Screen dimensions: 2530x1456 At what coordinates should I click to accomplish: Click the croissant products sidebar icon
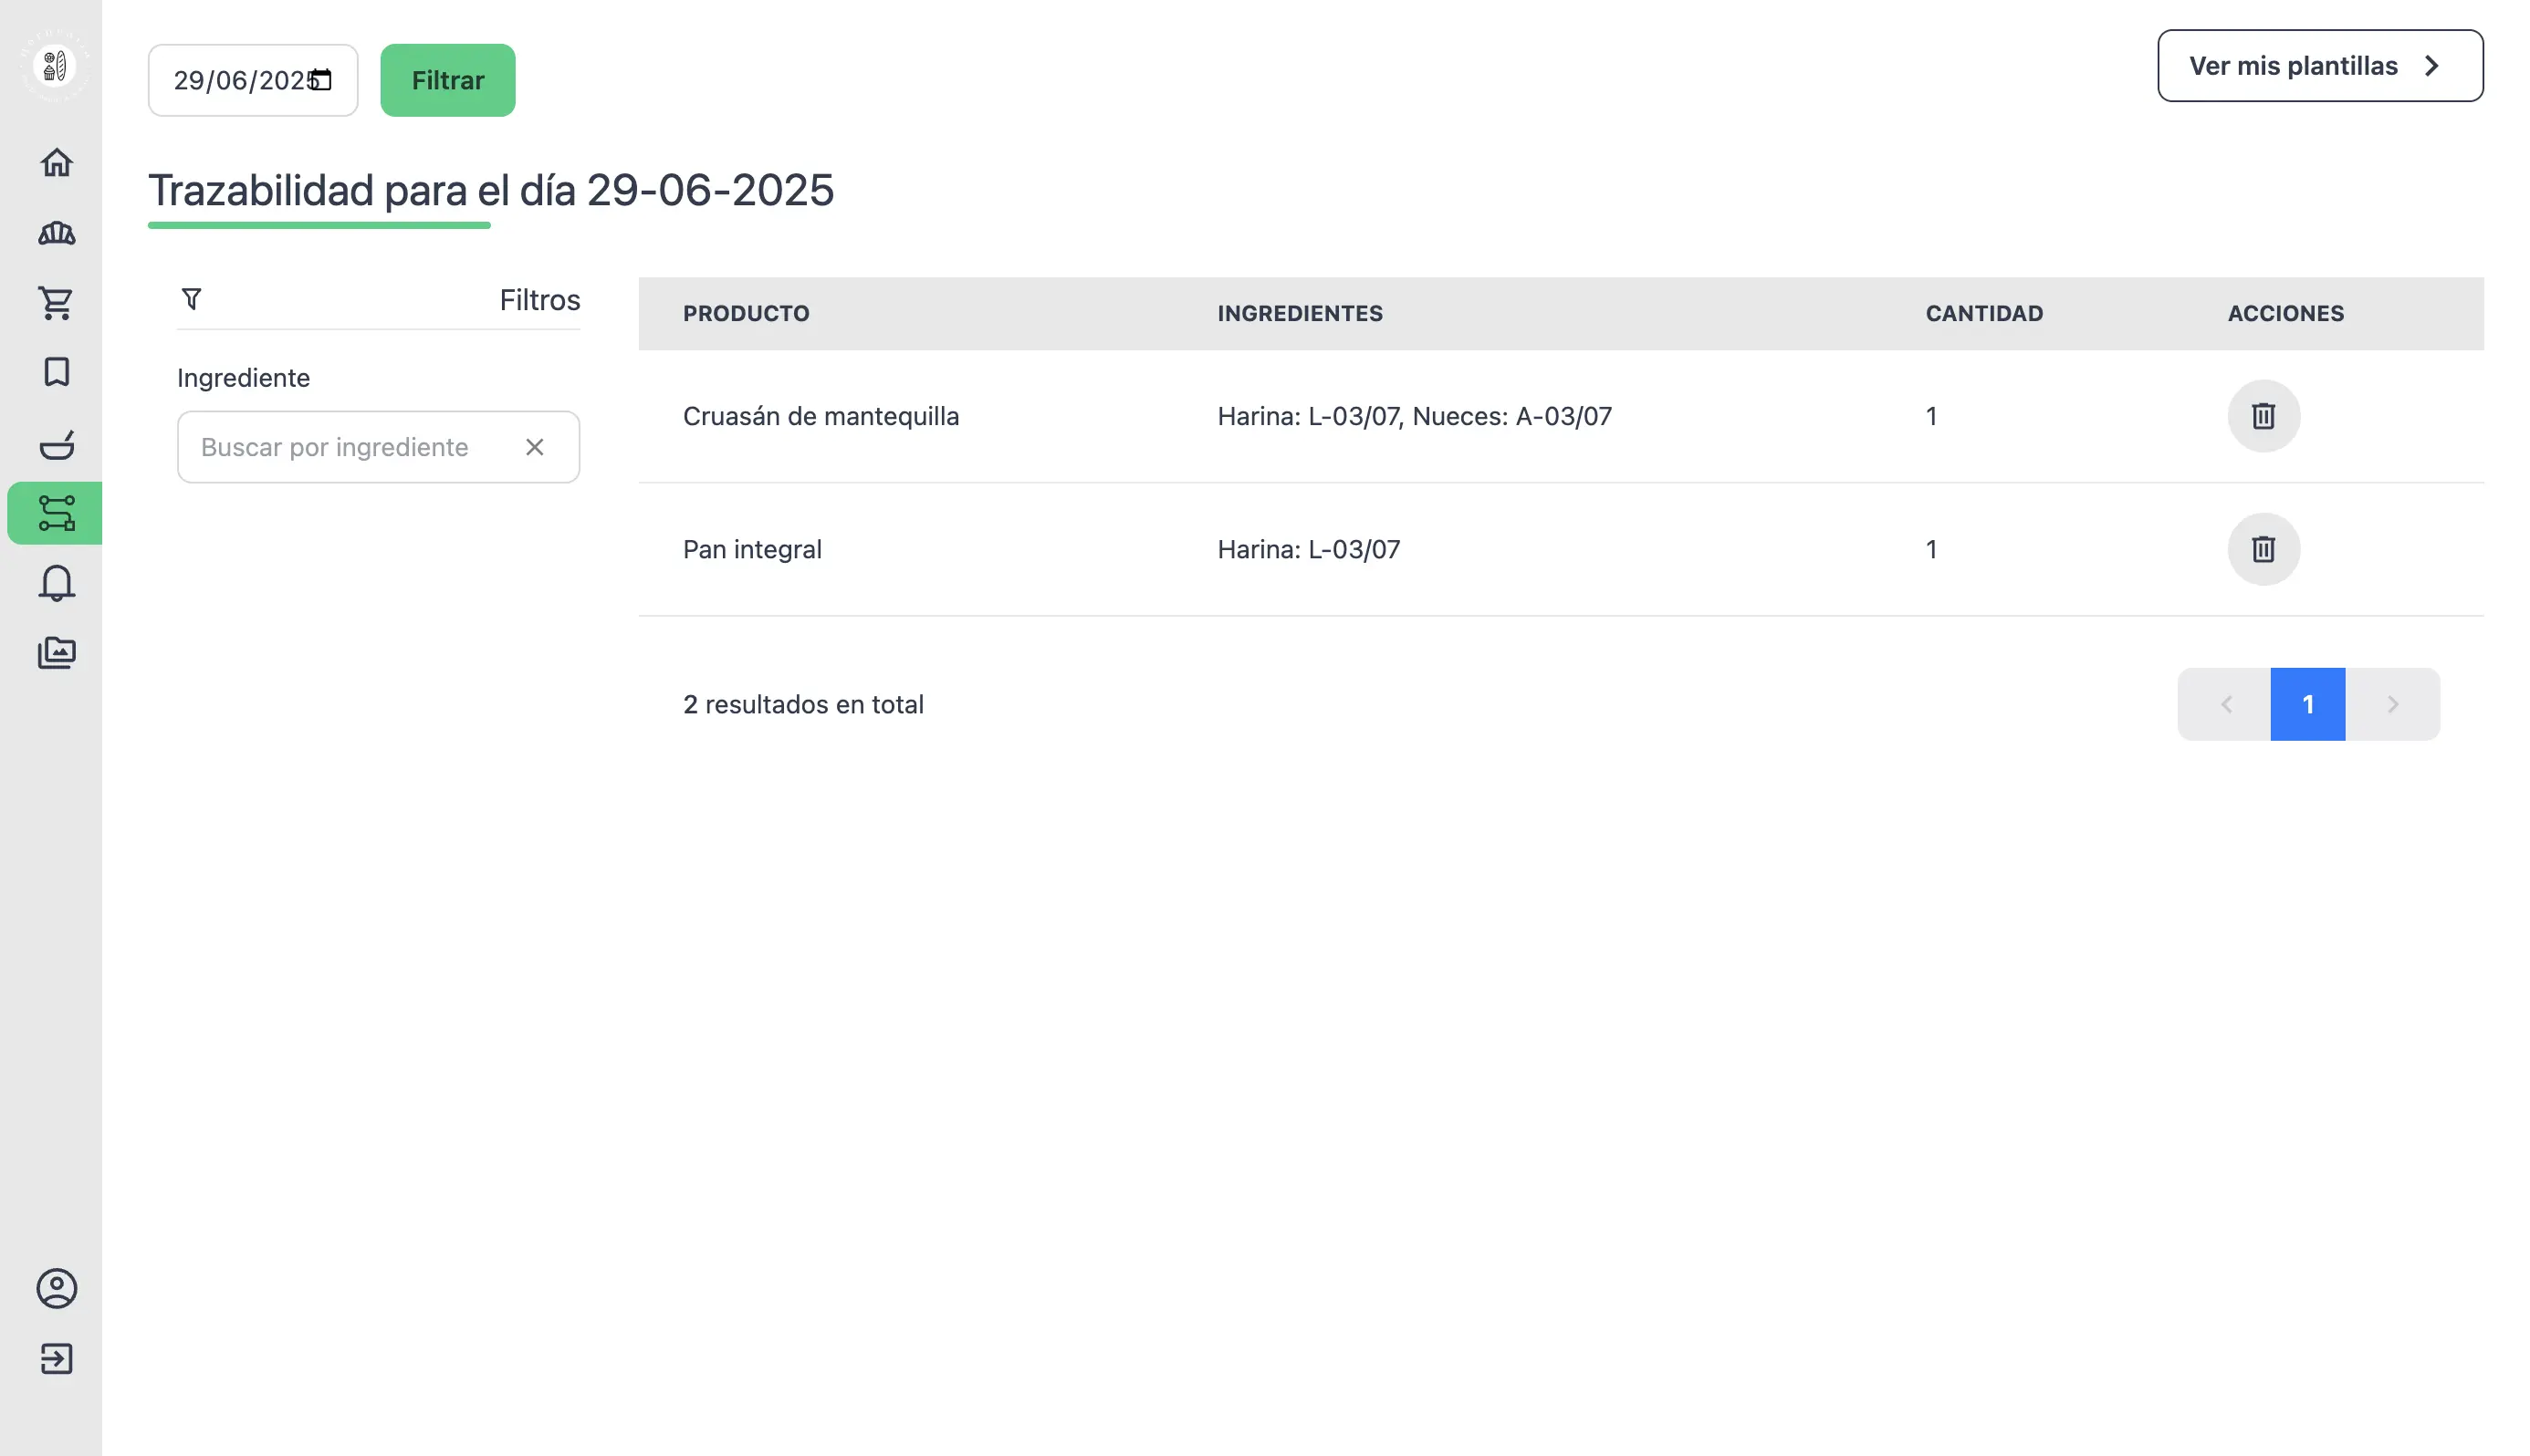tap(56, 233)
